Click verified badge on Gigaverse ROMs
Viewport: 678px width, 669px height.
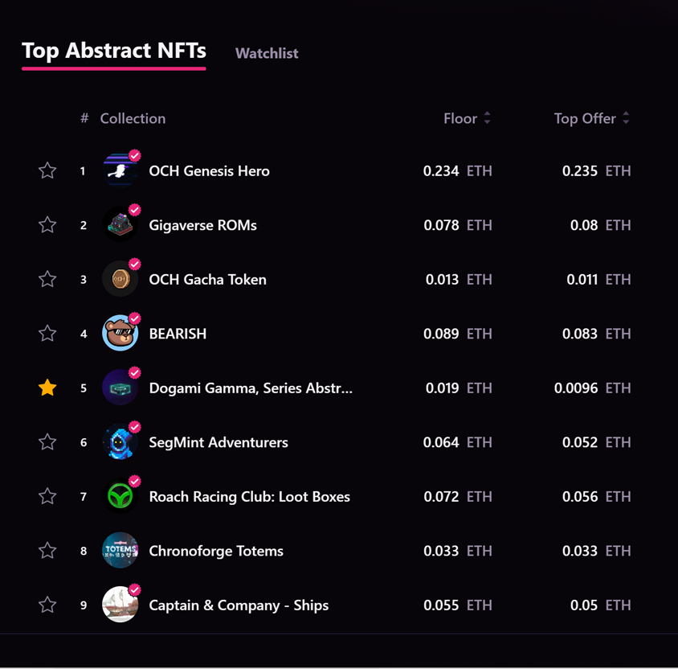135,210
